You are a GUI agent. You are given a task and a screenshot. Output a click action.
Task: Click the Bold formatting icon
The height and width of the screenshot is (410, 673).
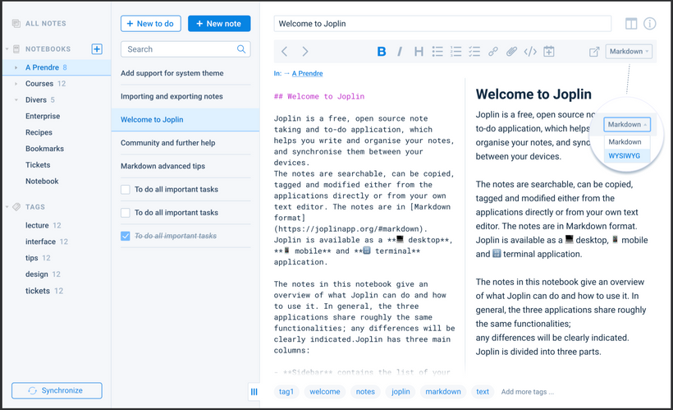[381, 52]
